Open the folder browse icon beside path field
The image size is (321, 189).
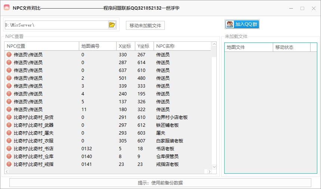[x=112, y=25]
